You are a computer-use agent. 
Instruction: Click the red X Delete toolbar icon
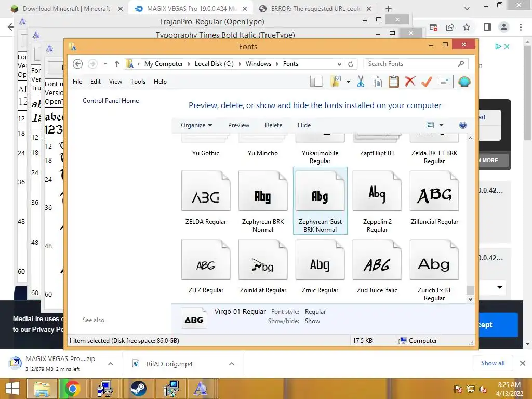pyautogui.click(x=410, y=82)
